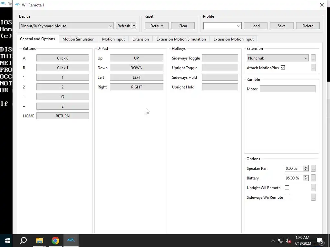The image size is (330, 247).
Task: Click the Dolphin emulator taskbar icon
Action: (x=71, y=241)
